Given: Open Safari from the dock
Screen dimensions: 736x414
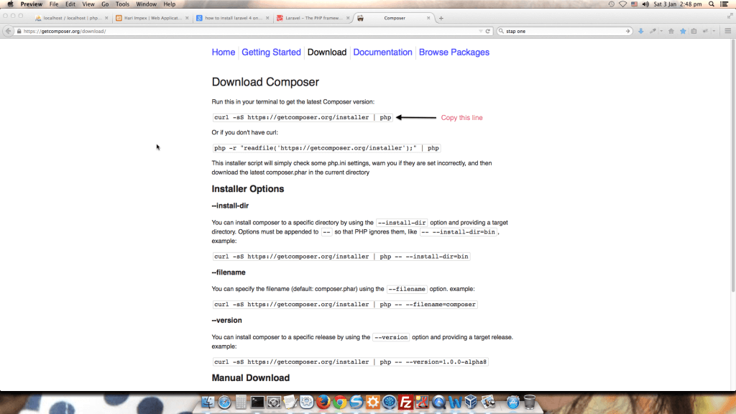Looking at the screenshot, I should coord(224,402).
